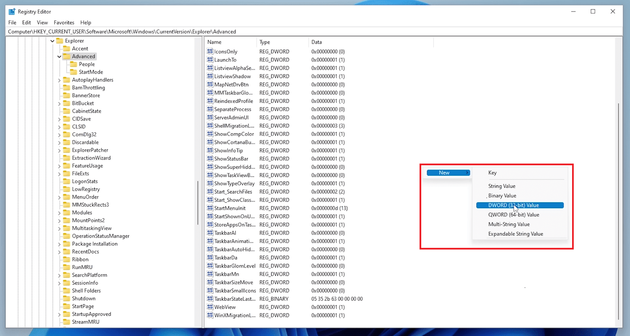Screen dimensions: 630x336
Task: Click the TaskbarAl DWORD value icon
Action: 210,233
